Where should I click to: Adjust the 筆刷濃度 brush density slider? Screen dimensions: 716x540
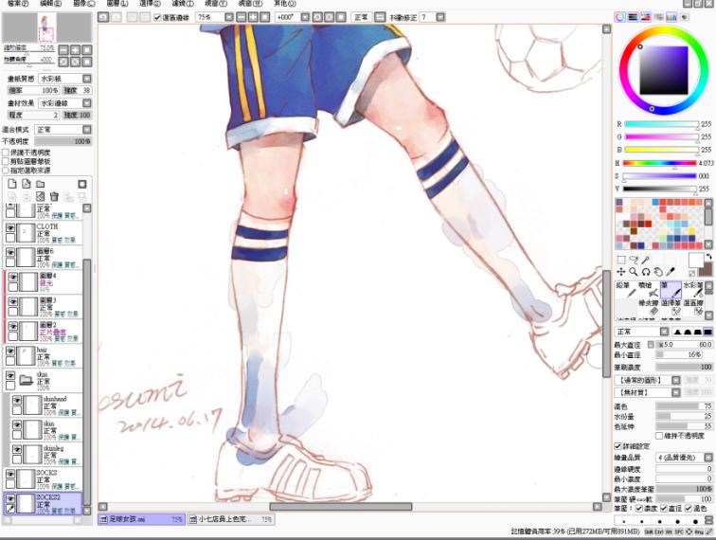[x=684, y=367]
